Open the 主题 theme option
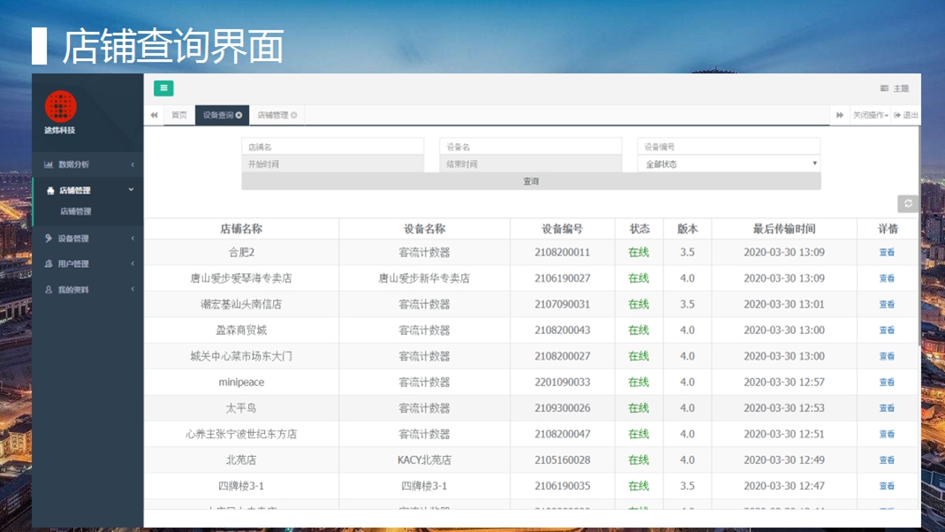This screenshot has width=945, height=532. coord(895,88)
